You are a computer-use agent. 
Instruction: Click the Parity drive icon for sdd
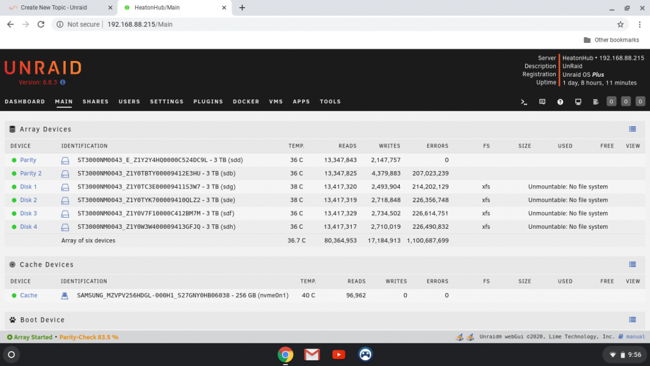[x=65, y=161]
